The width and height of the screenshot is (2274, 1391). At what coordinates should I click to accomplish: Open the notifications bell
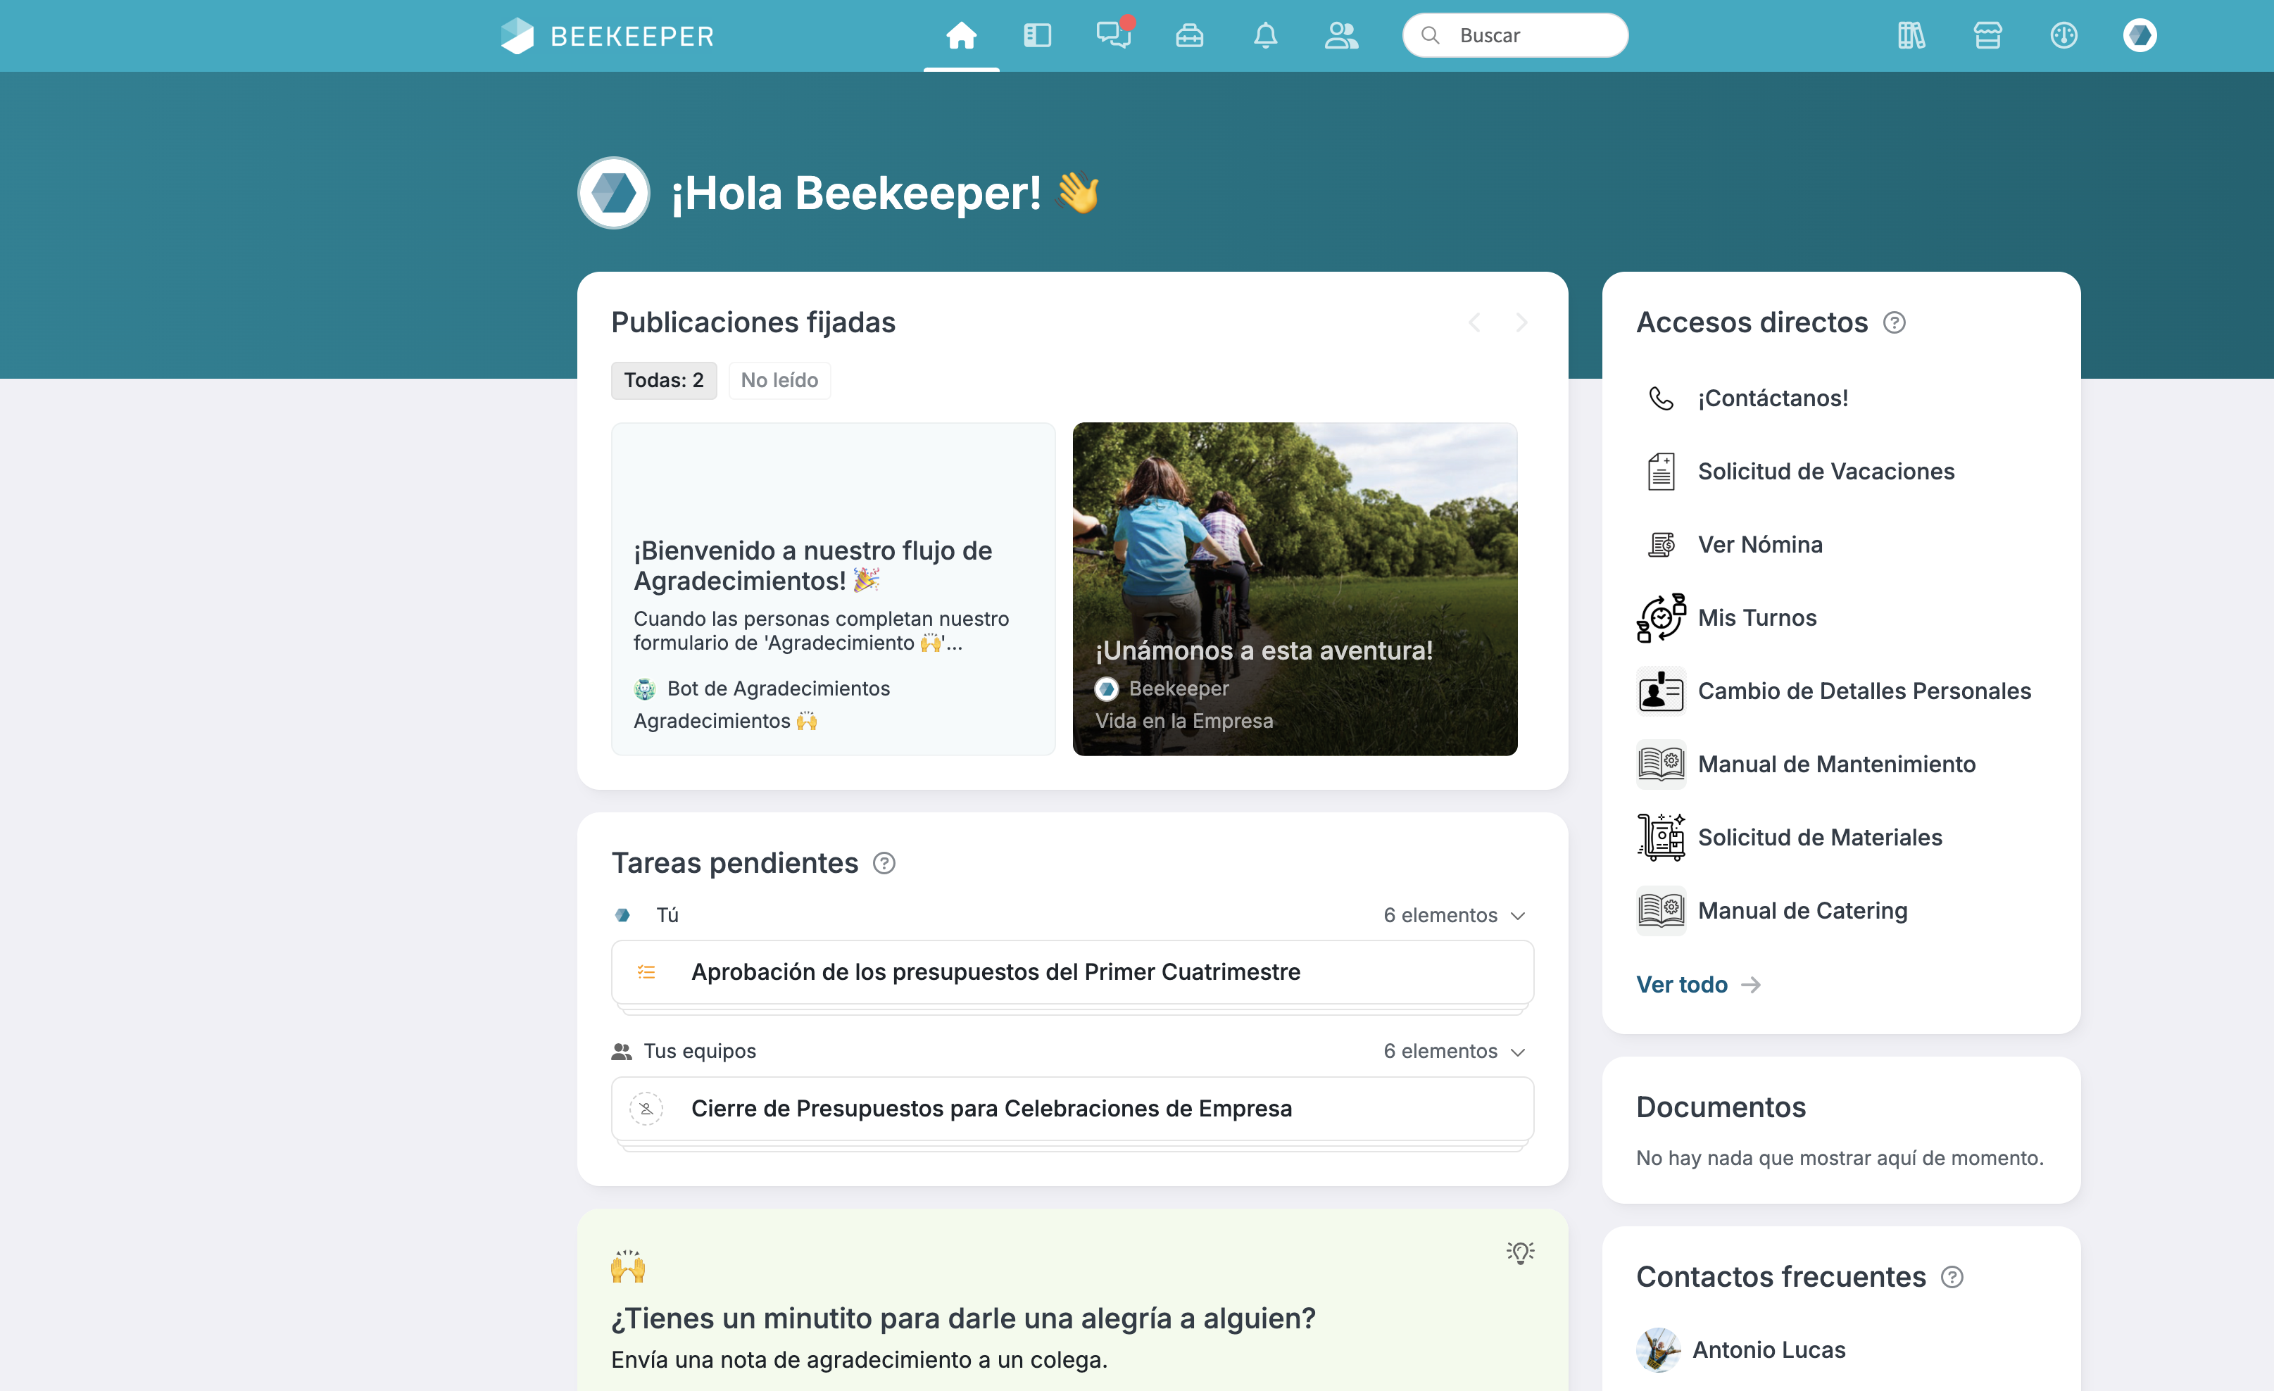click(x=1265, y=36)
